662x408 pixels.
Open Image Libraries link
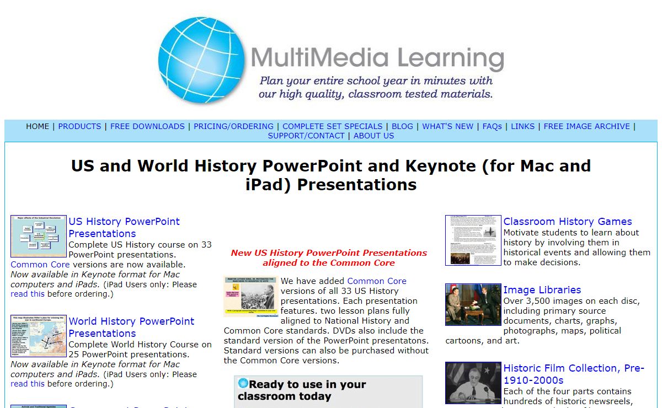[x=542, y=290]
